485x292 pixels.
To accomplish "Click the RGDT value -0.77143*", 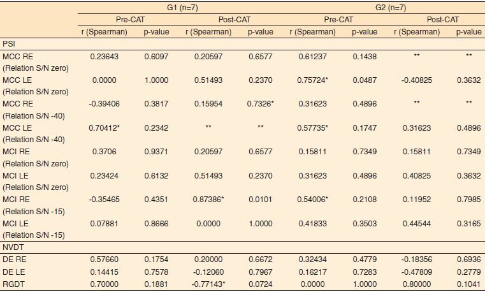I will point(206,284).
